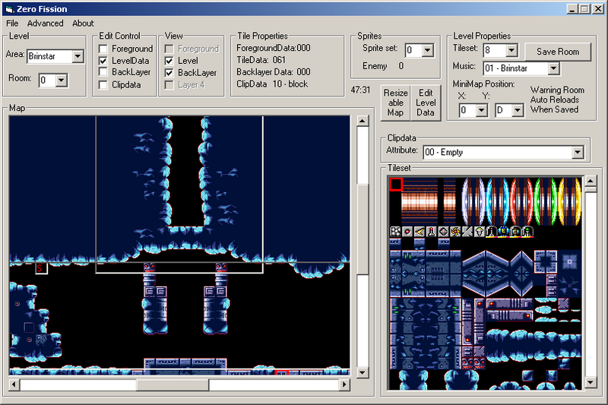
Task: Select the gray door hatch tile
Action: 473,201
